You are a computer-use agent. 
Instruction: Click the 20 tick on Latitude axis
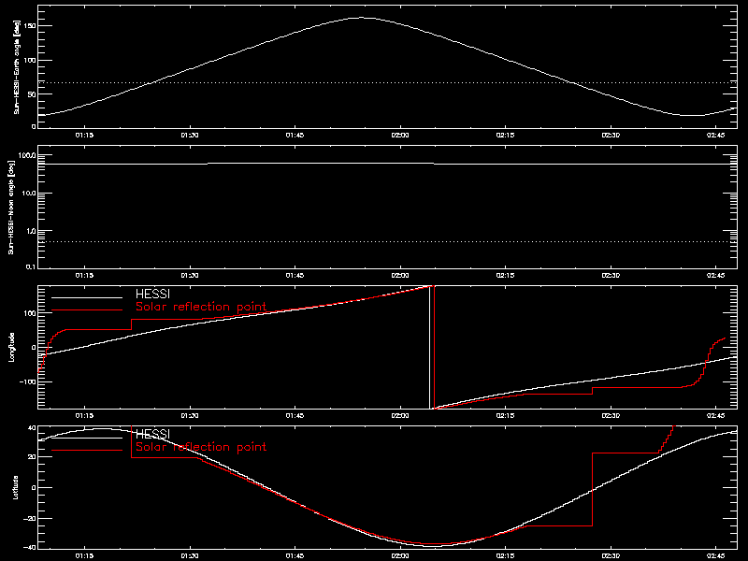[x=32, y=457]
